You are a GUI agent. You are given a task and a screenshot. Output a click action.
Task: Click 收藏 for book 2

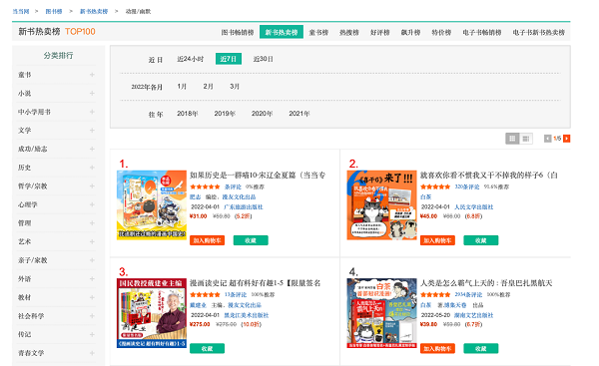[x=481, y=240]
